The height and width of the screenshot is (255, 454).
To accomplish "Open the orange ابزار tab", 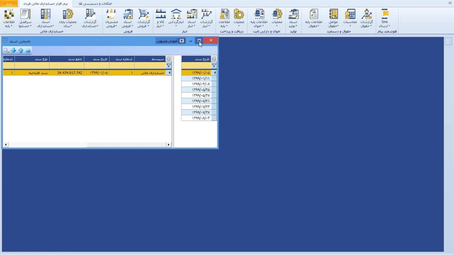I will point(9,4).
